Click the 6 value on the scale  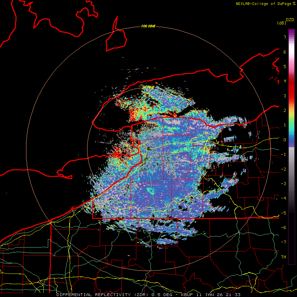(x=285, y=52)
